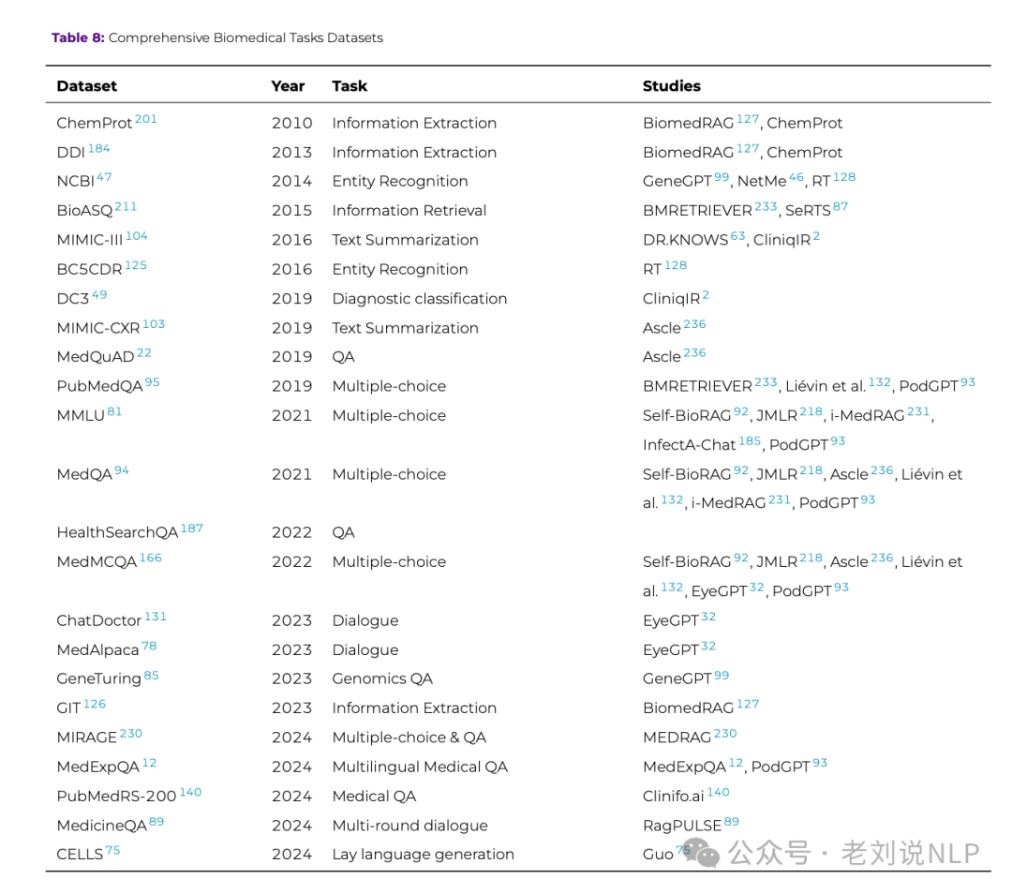1012x894 pixels.
Task: Open citation 104 next to MIMIC-III
Action: click(137, 235)
